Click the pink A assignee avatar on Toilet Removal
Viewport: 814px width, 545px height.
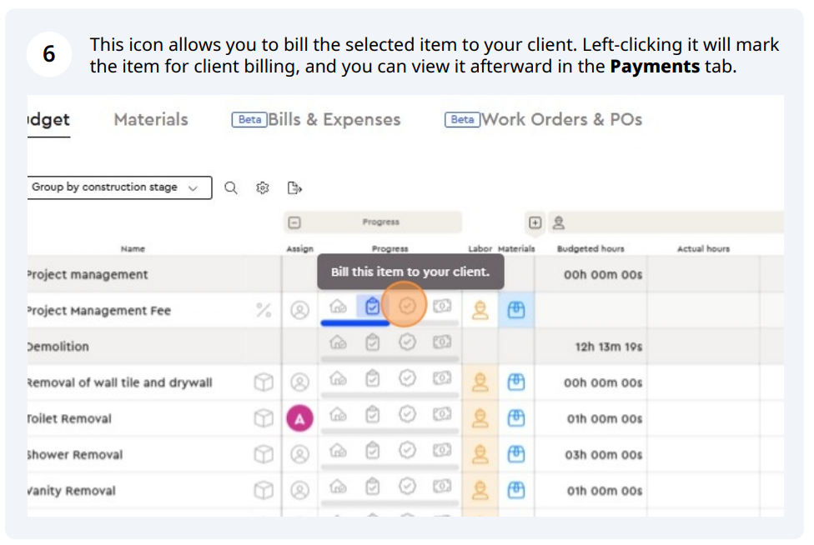pyautogui.click(x=299, y=418)
